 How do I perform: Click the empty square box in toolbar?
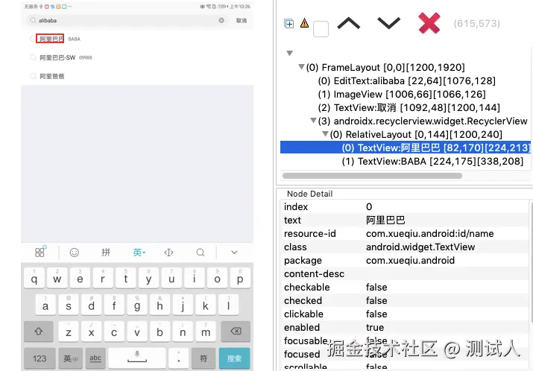pyautogui.click(x=321, y=29)
